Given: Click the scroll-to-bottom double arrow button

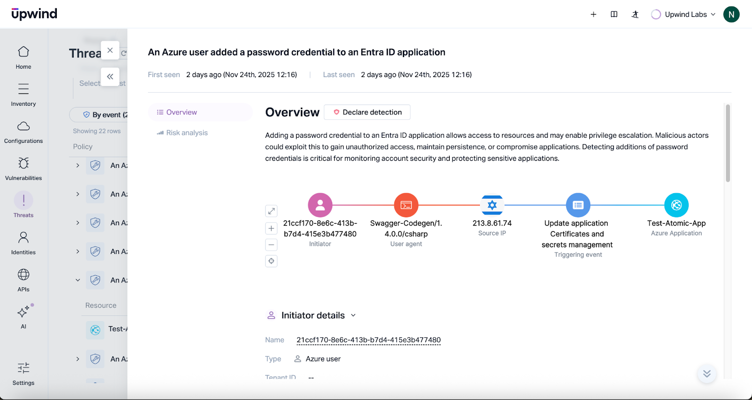Looking at the screenshot, I should click(x=706, y=374).
